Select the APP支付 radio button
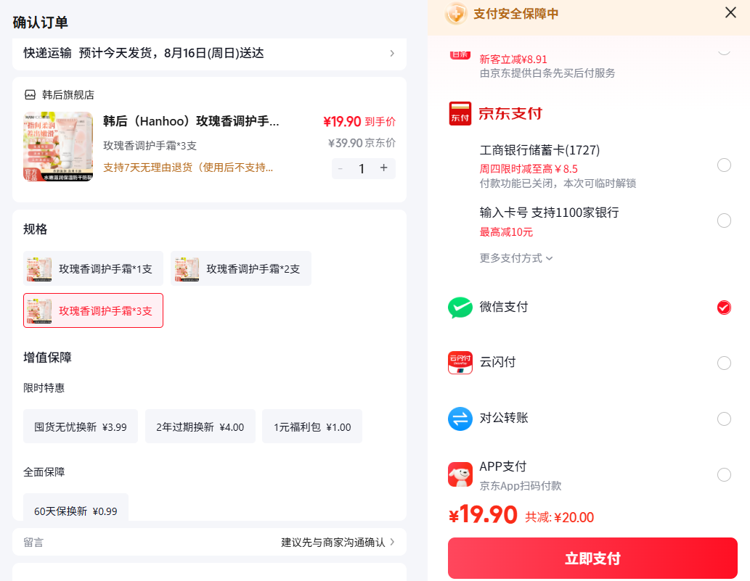Image resolution: width=750 pixels, height=581 pixels. click(724, 475)
